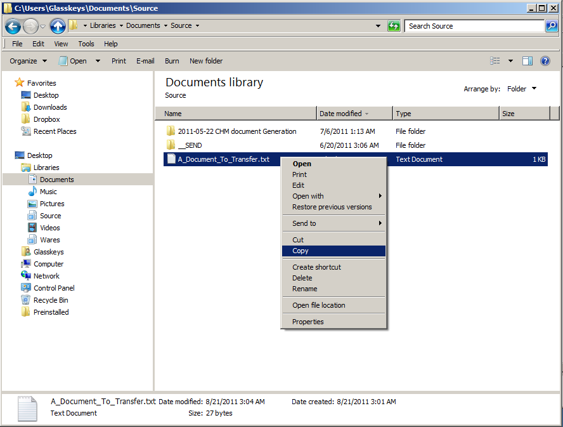Click the search magnifier icon

[x=552, y=26]
